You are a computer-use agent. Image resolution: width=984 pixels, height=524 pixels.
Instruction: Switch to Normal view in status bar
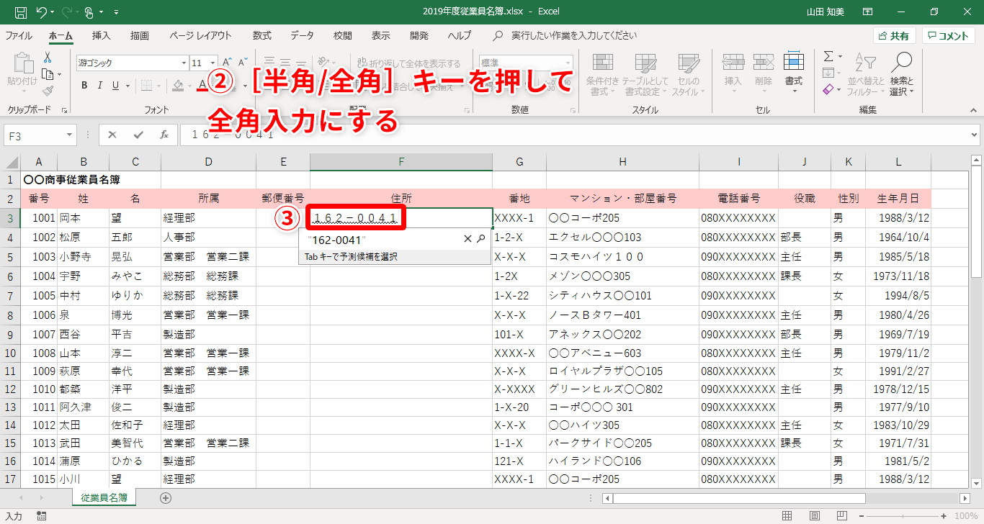(x=787, y=516)
